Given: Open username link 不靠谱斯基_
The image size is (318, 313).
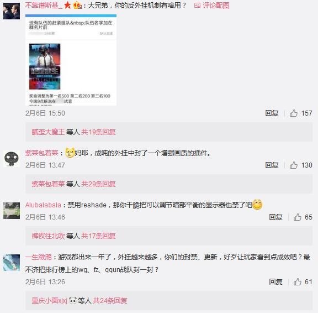Looking at the screenshot, I should pos(44,6).
